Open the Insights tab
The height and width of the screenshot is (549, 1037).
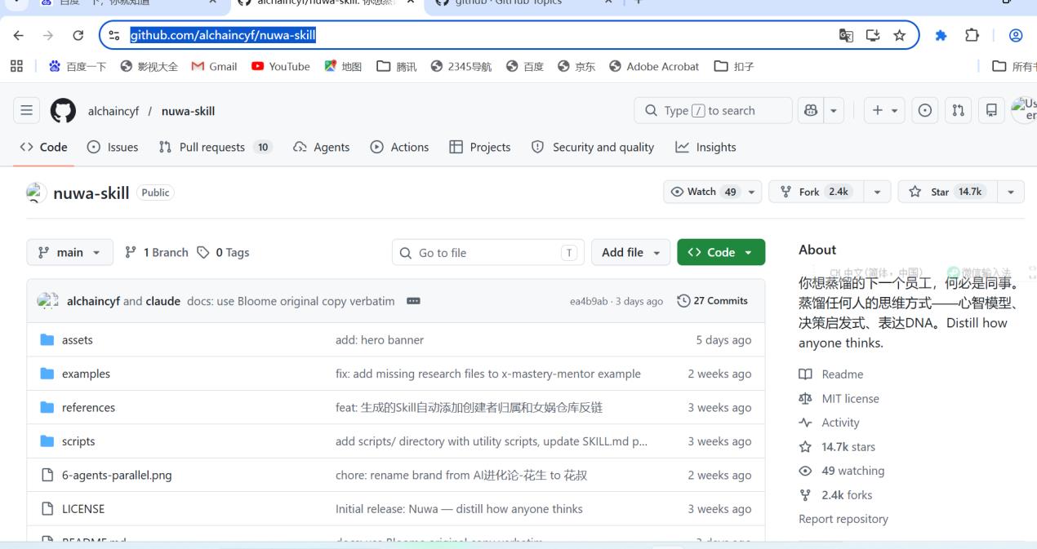pyautogui.click(x=705, y=147)
